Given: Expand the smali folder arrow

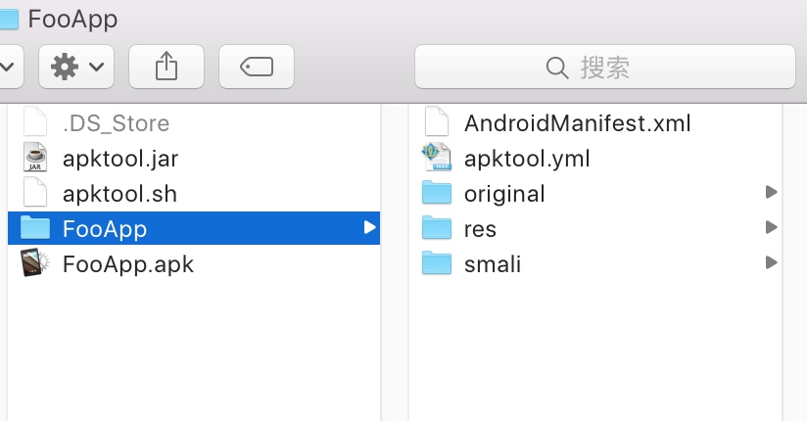Looking at the screenshot, I should click(771, 262).
